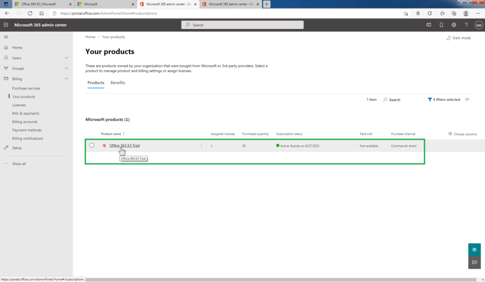Close the Office 365 E3 browser tab
This screenshot has width=485, height=282.
pyautogui.click(x=70, y=4)
